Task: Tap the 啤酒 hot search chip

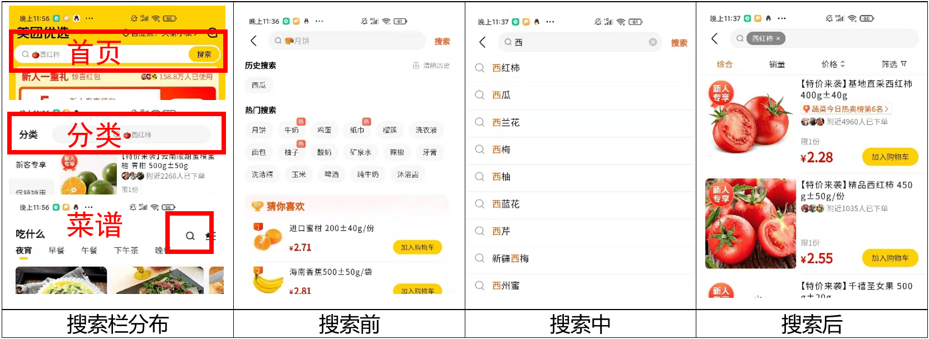Action: pos(332,175)
